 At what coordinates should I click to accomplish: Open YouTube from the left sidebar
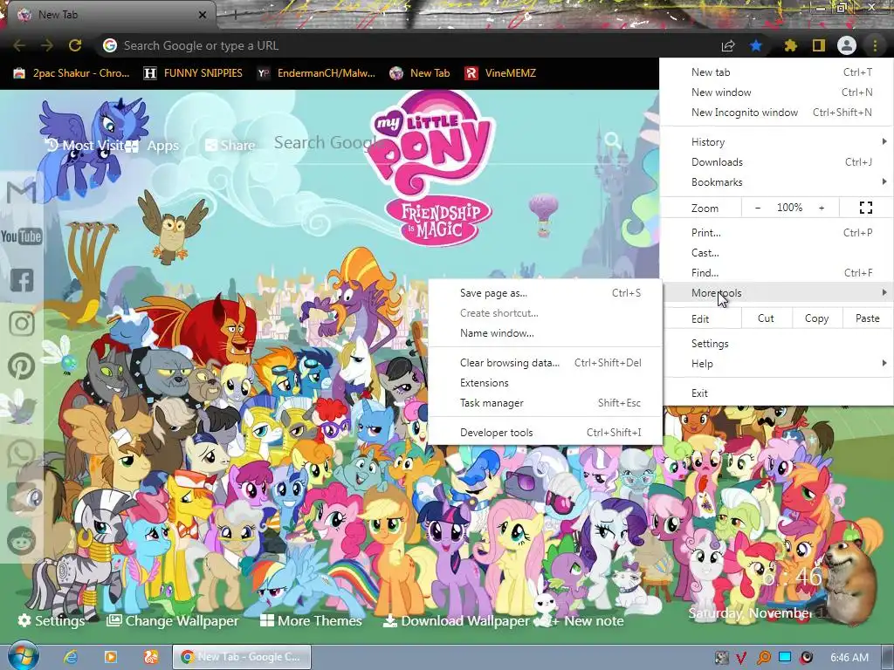click(x=22, y=236)
